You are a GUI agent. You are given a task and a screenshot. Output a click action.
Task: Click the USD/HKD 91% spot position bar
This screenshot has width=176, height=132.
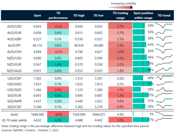(142, 84)
